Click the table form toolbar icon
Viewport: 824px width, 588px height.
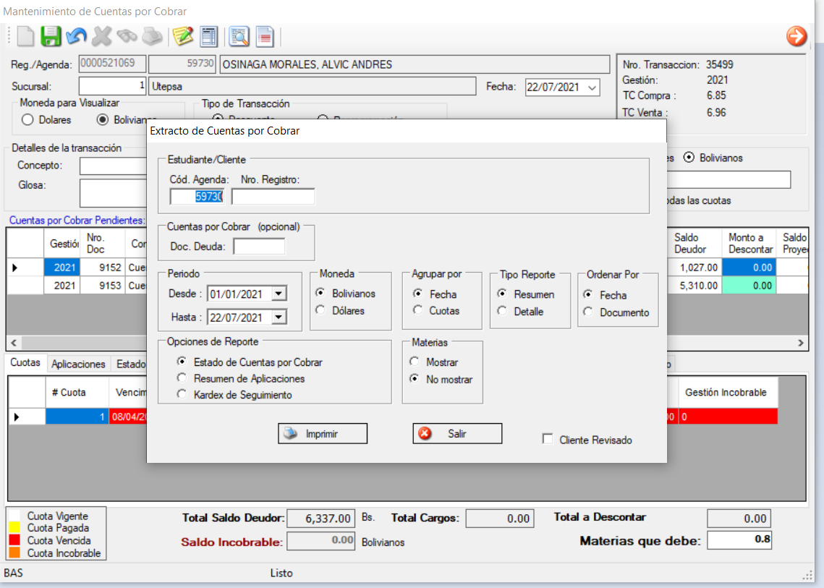tap(208, 36)
